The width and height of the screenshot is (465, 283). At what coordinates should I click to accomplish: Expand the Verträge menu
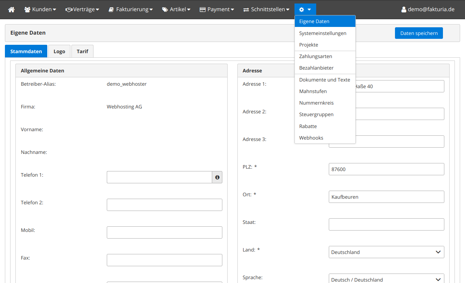82,9
